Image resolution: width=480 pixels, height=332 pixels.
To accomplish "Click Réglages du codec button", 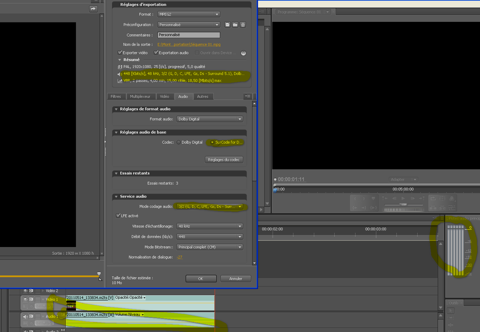I will [224, 160].
